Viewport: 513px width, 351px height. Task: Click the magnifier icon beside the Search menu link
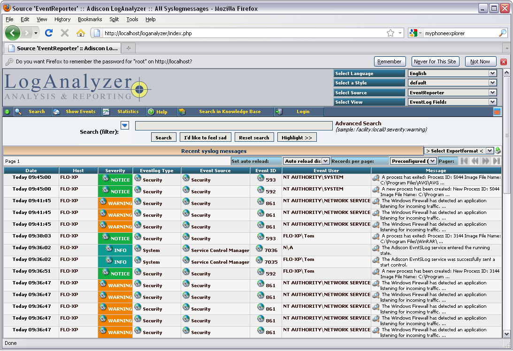pyautogui.click(x=18, y=112)
